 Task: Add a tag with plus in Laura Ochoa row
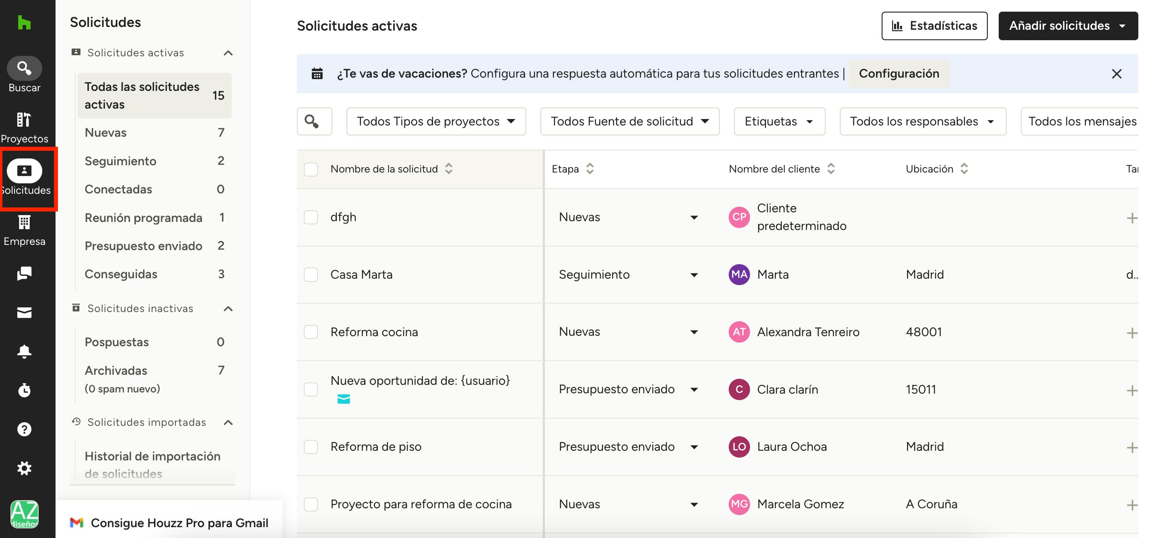[1132, 448]
